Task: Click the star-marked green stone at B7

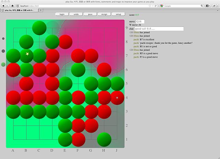Action: coord(26,55)
